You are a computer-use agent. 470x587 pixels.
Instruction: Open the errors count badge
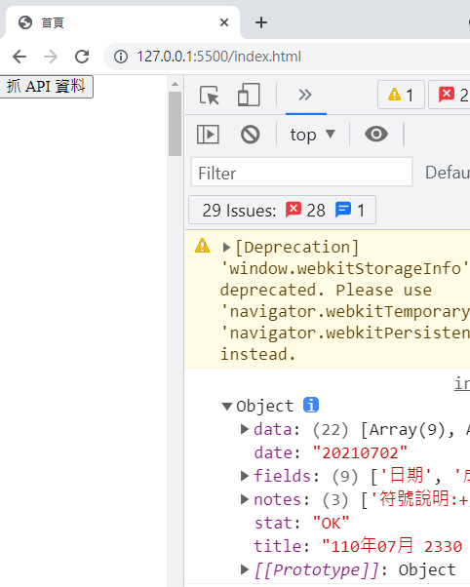(450, 95)
